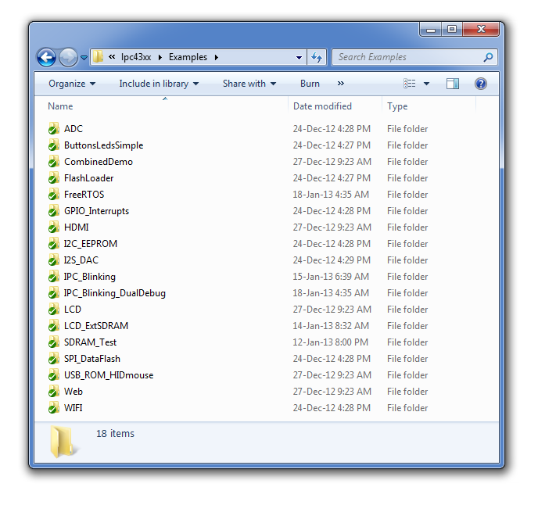This screenshot has width=538, height=505.
Task: Click the search magnifier icon
Action: (x=488, y=57)
